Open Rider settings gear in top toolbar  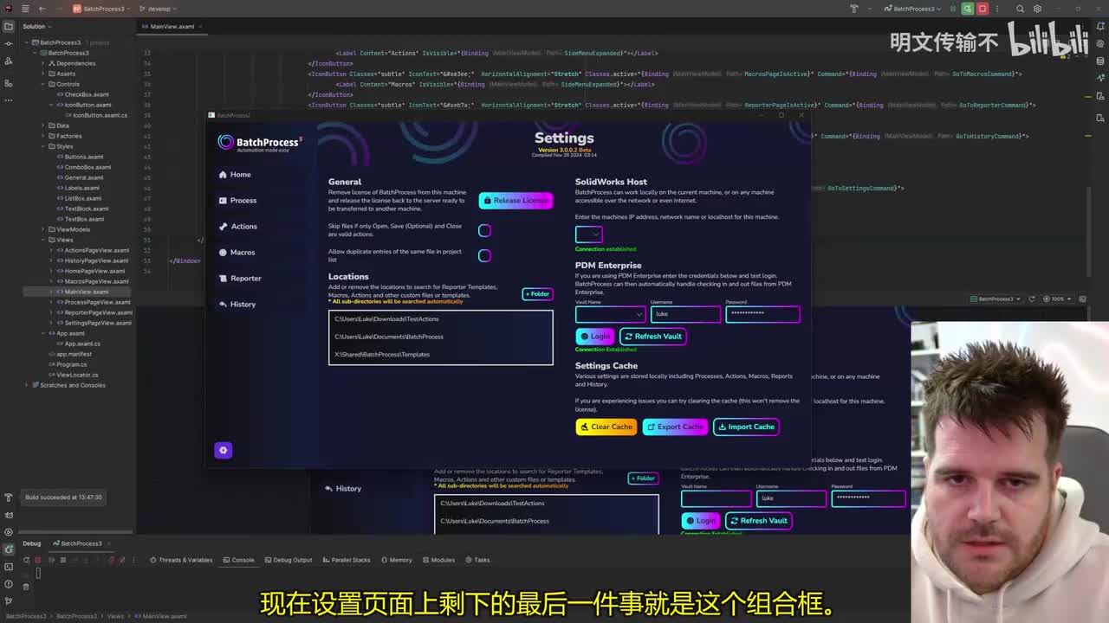coord(1037,9)
